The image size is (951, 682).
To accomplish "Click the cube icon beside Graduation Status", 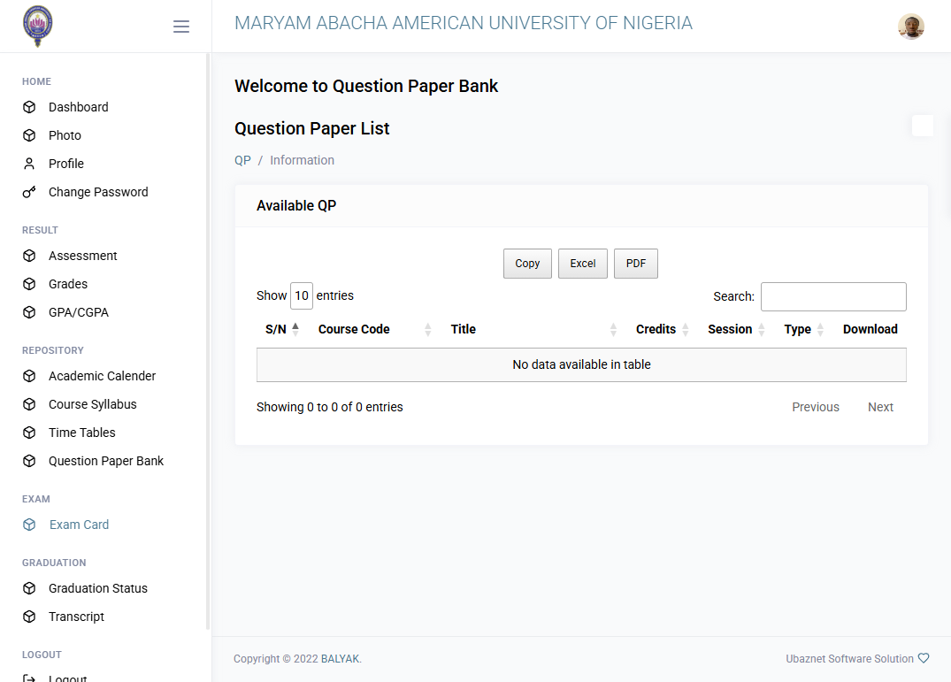I will point(29,588).
